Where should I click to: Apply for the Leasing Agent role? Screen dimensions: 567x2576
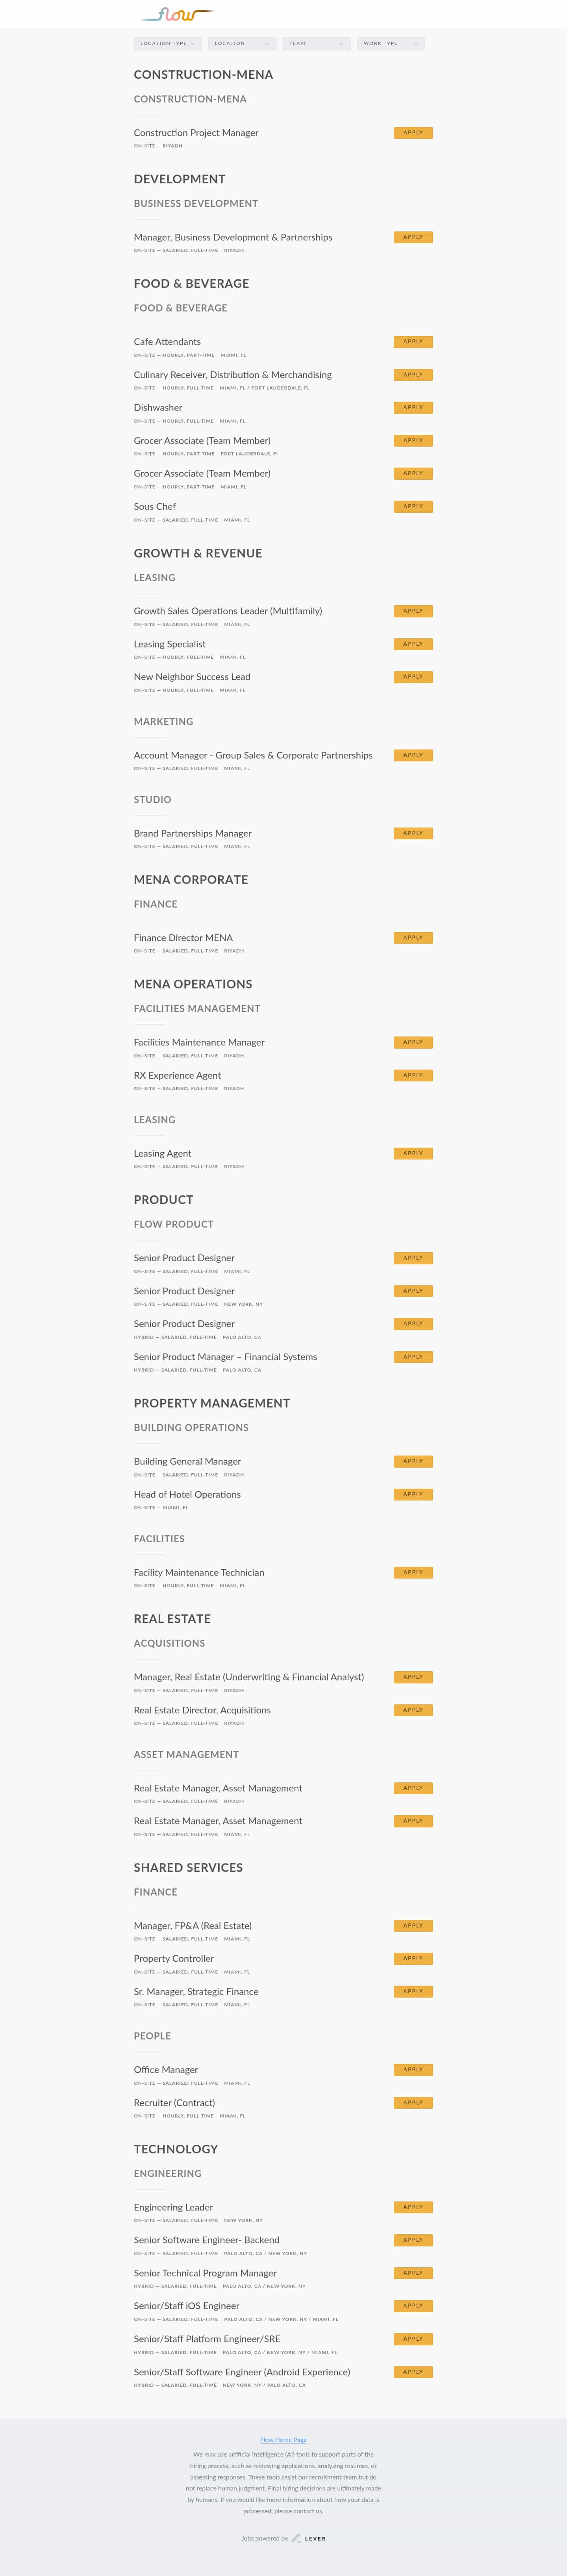pyautogui.click(x=412, y=1153)
